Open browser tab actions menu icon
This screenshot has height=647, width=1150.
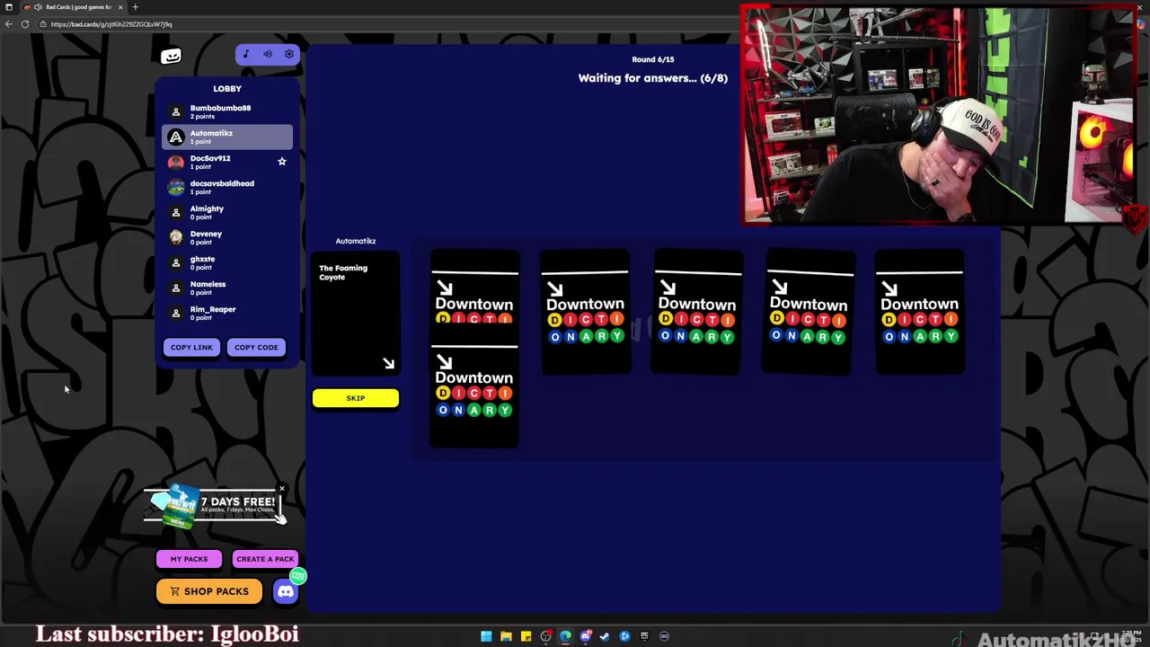[x=9, y=7]
